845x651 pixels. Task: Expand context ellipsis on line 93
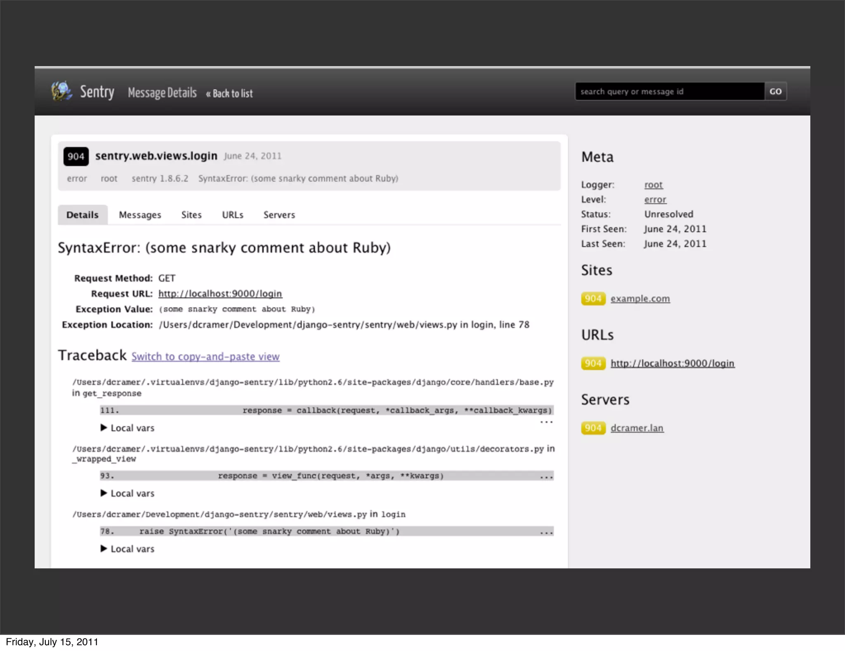pyautogui.click(x=546, y=476)
